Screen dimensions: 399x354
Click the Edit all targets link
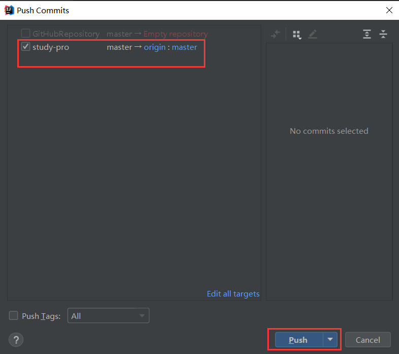coord(233,293)
